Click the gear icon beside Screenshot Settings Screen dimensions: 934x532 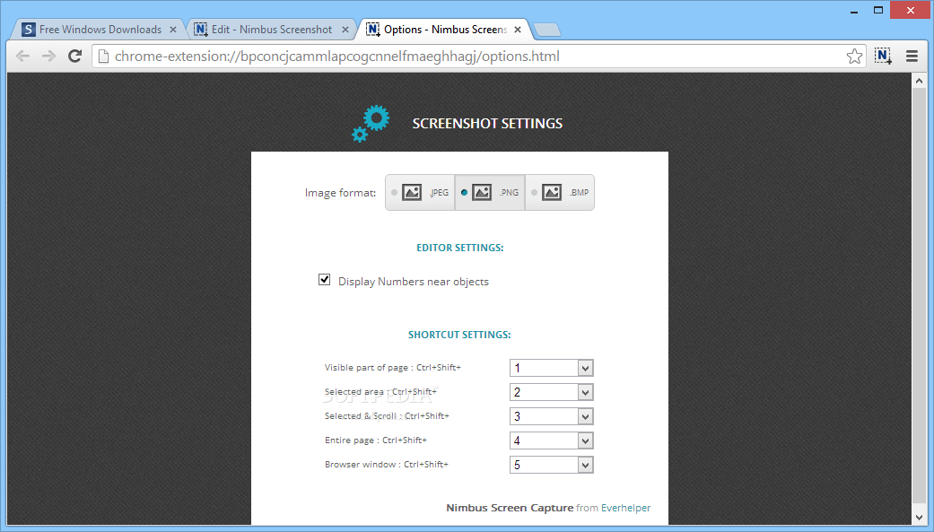point(371,123)
